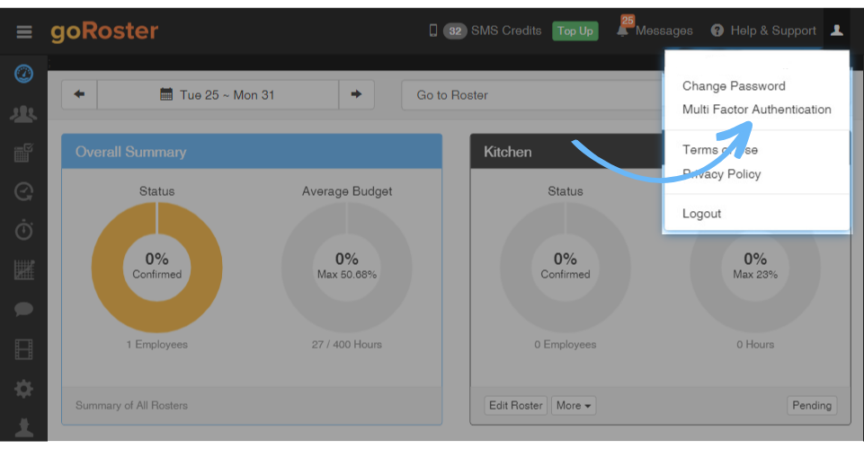
Task: Select the dashboard gauge sidebar icon
Action: tap(23, 74)
